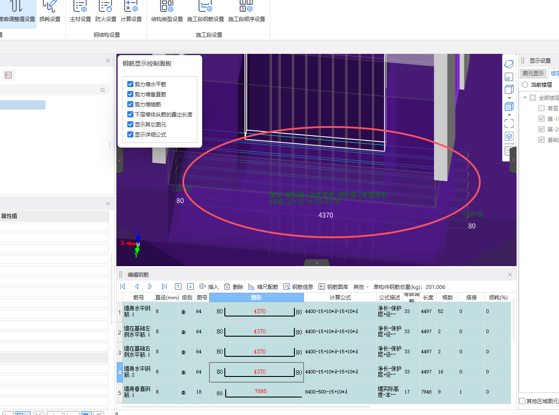Screen dimensions: 559x415
Task: Click length value 7885 in row 5
Action: pyautogui.click(x=260, y=391)
